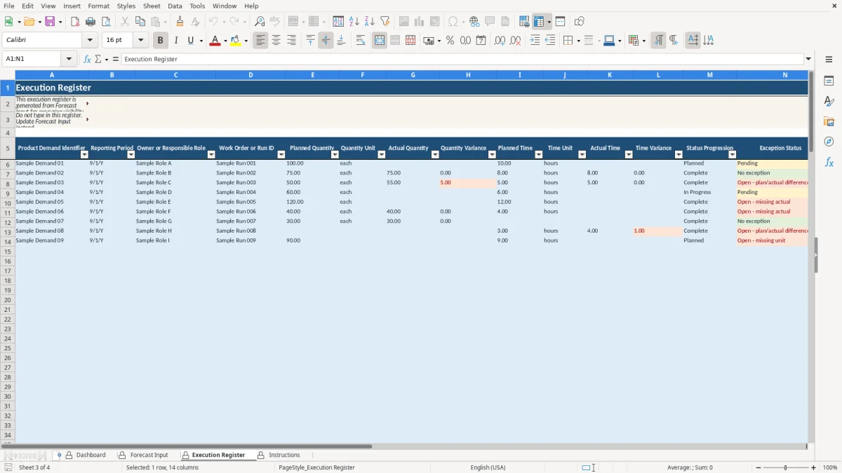Viewport: 842px width, 473px height.
Task: Click the status bar zoom slider
Action: point(786,467)
